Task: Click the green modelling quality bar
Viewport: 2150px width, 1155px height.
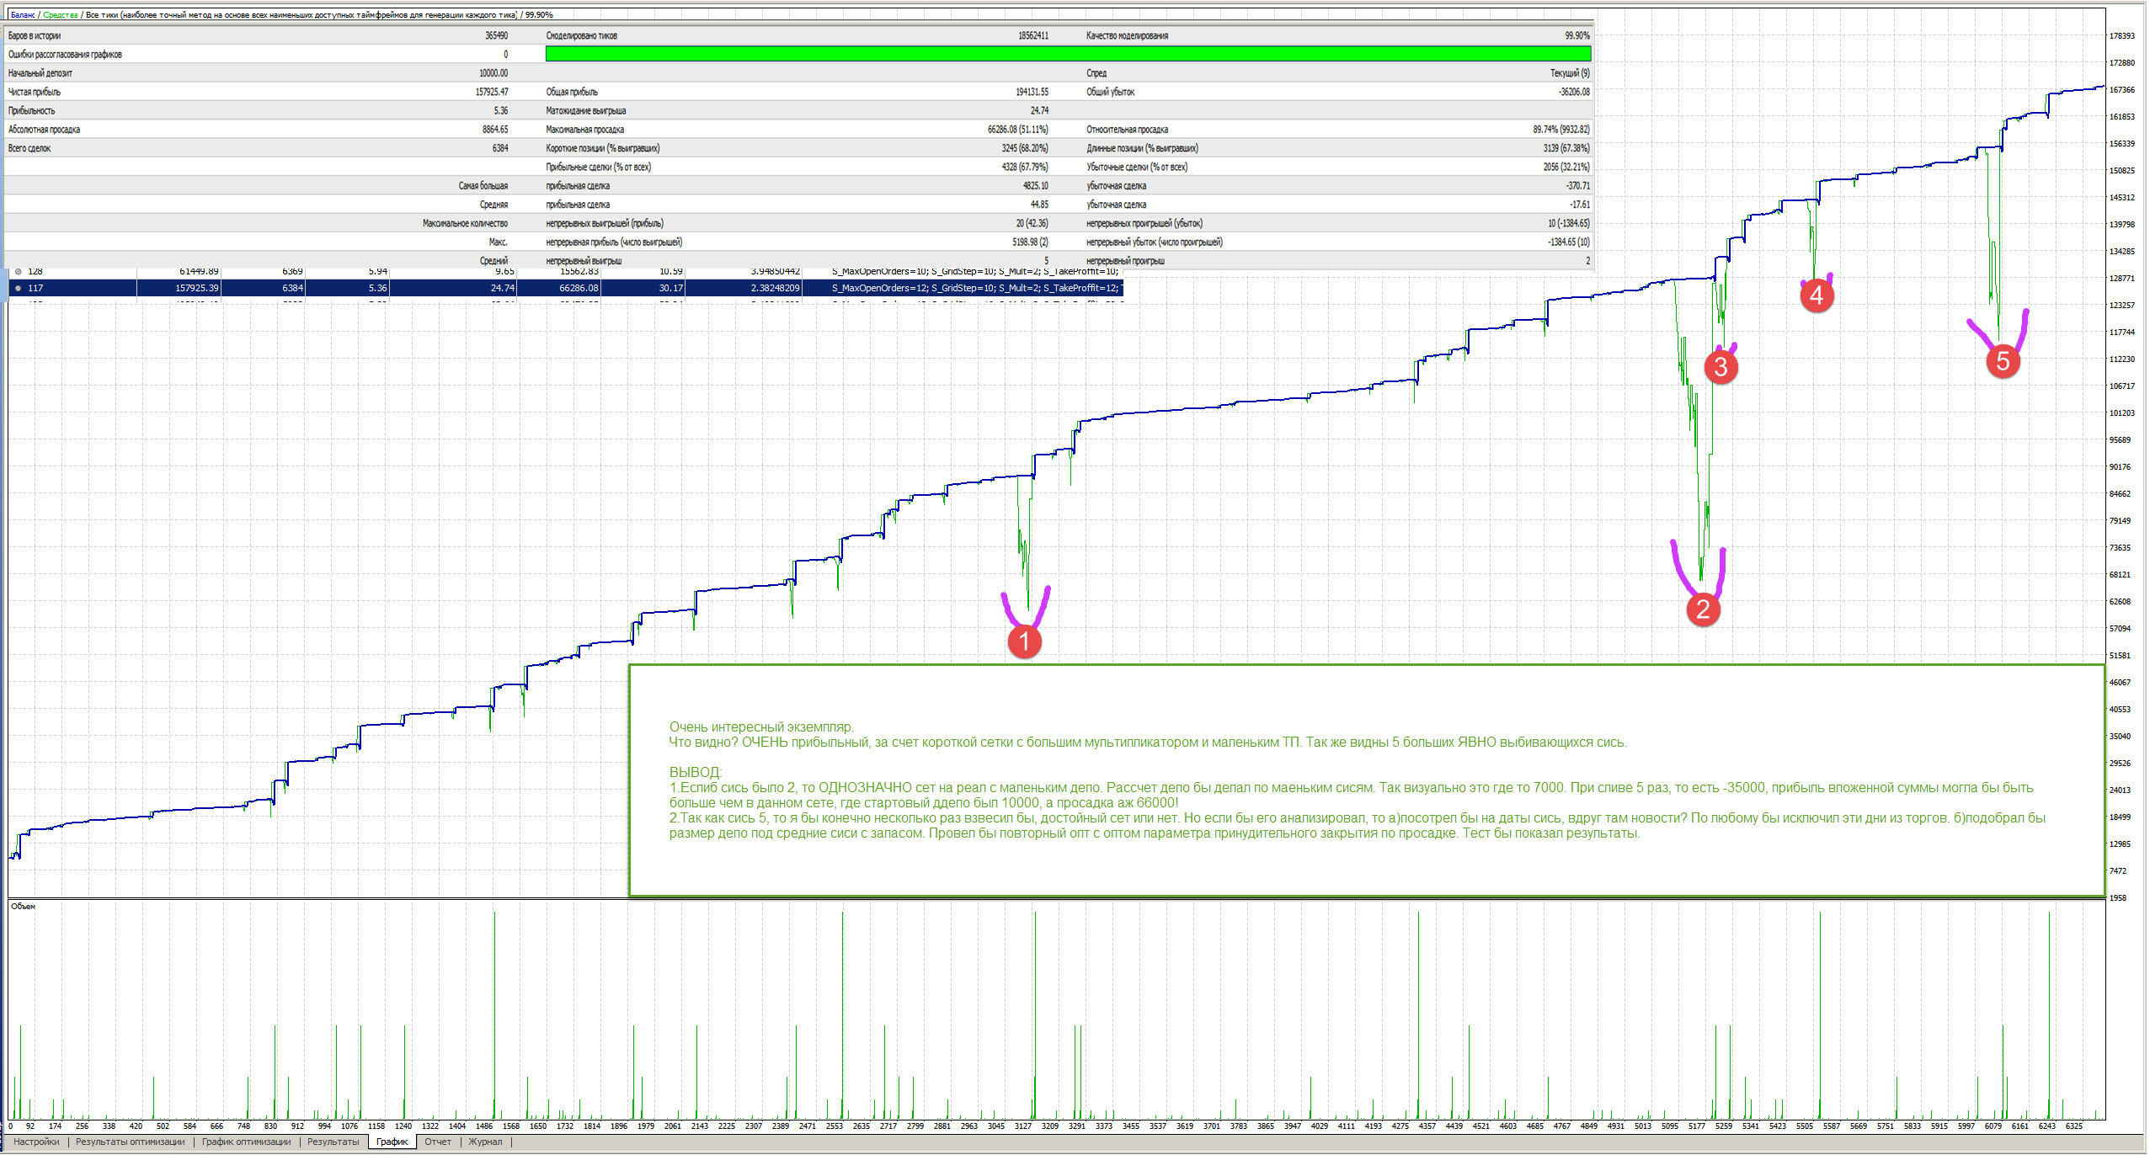Action: 1068,54
